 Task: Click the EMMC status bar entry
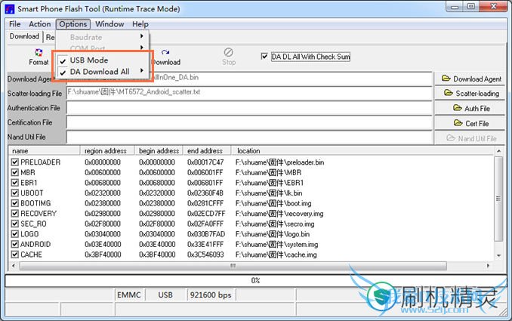click(x=129, y=295)
